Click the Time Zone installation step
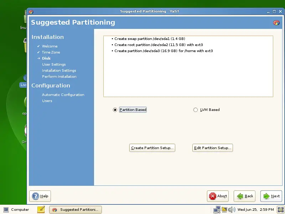The width and height of the screenshot is (285, 214). pyautogui.click(x=51, y=52)
